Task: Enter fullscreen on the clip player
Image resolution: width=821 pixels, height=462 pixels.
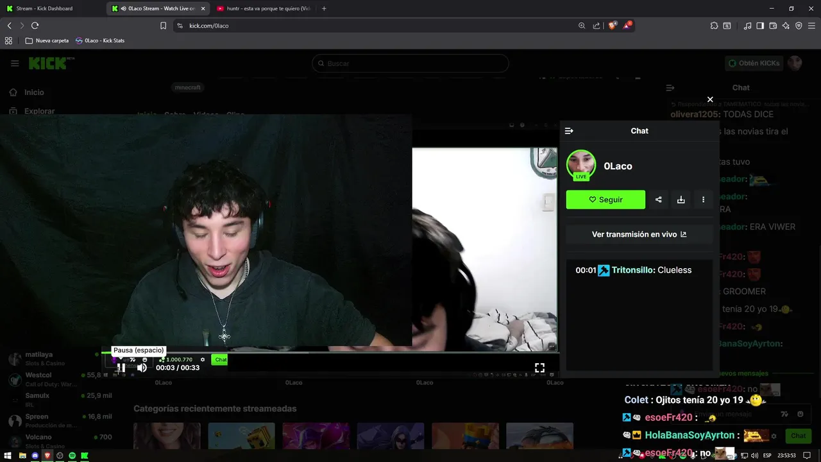Action: (x=539, y=368)
